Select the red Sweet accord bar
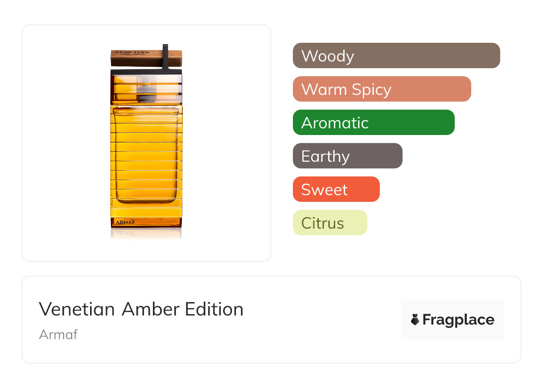543x385 pixels. [x=336, y=189]
